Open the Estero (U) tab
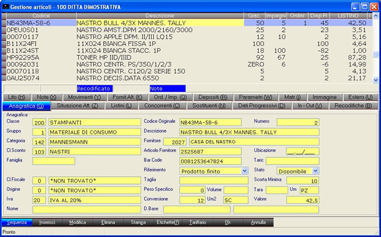 pyautogui.click(x=361, y=97)
